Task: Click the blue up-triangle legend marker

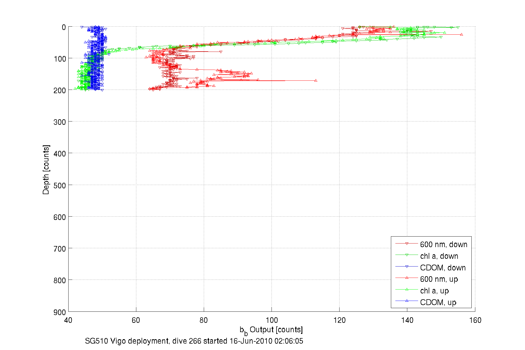Action: pyautogui.click(x=407, y=301)
